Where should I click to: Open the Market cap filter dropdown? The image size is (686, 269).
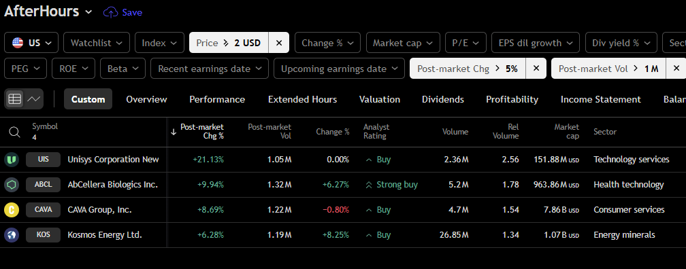click(x=402, y=43)
